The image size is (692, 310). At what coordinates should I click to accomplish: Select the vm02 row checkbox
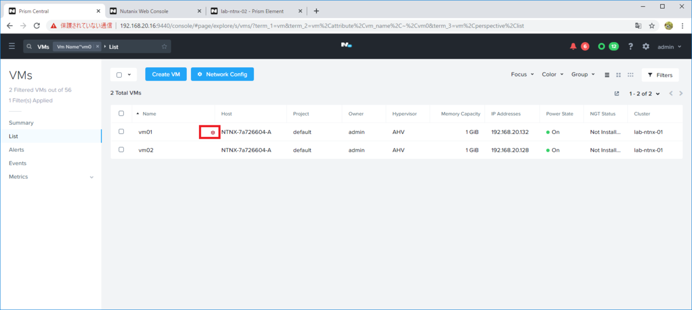121,150
